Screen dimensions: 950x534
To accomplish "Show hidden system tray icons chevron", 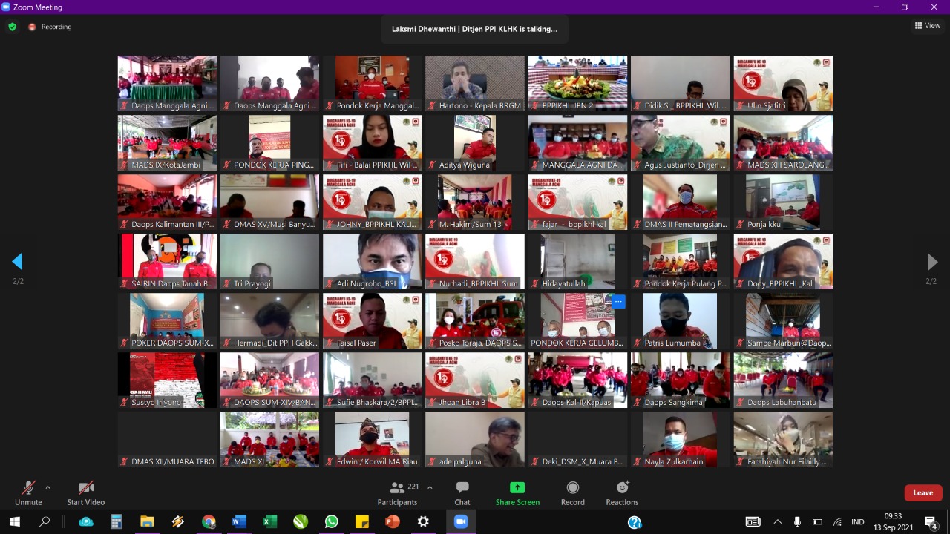I will coord(778,522).
